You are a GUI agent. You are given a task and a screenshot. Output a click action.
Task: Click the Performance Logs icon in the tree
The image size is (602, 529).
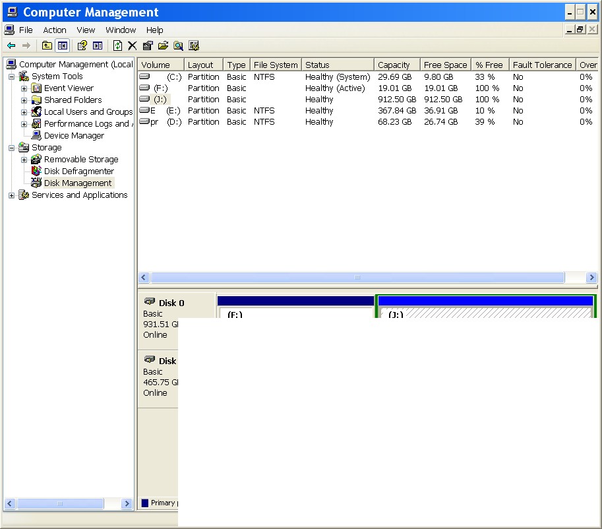36,124
